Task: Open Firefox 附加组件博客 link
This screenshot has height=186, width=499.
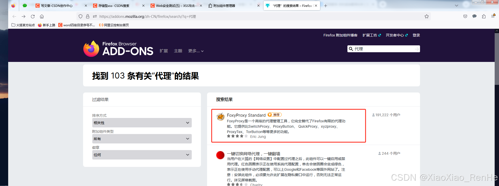Action: (340, 35)
